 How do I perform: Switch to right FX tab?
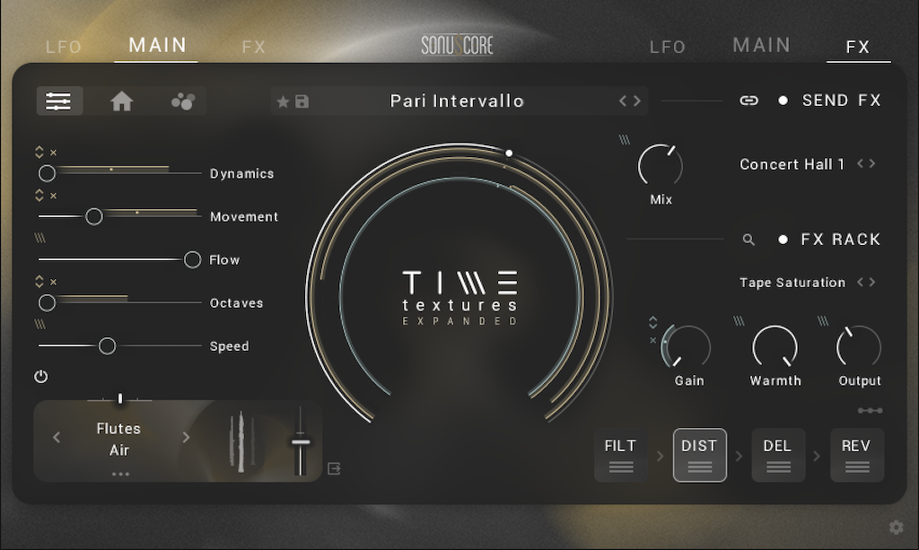[x=858, y=47]
